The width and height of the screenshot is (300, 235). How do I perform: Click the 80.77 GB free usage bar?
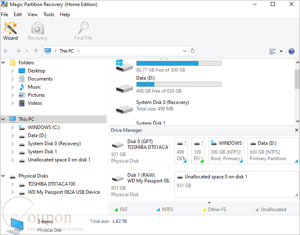179,64
